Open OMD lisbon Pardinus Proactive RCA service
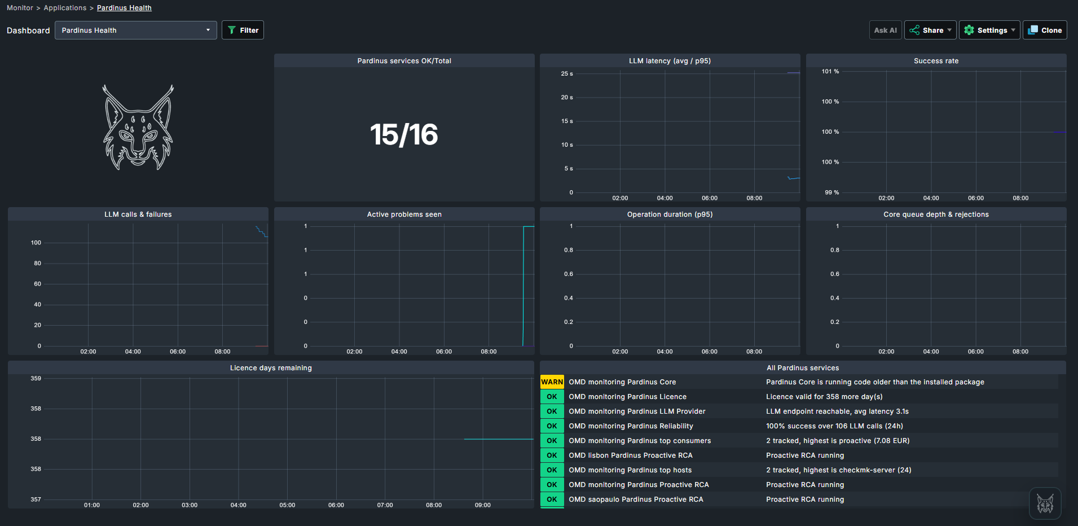 630,455
